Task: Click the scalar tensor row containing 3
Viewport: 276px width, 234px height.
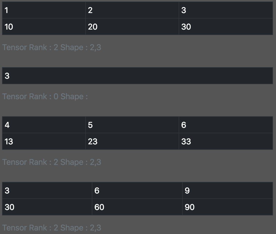Action: coord(137,76)
